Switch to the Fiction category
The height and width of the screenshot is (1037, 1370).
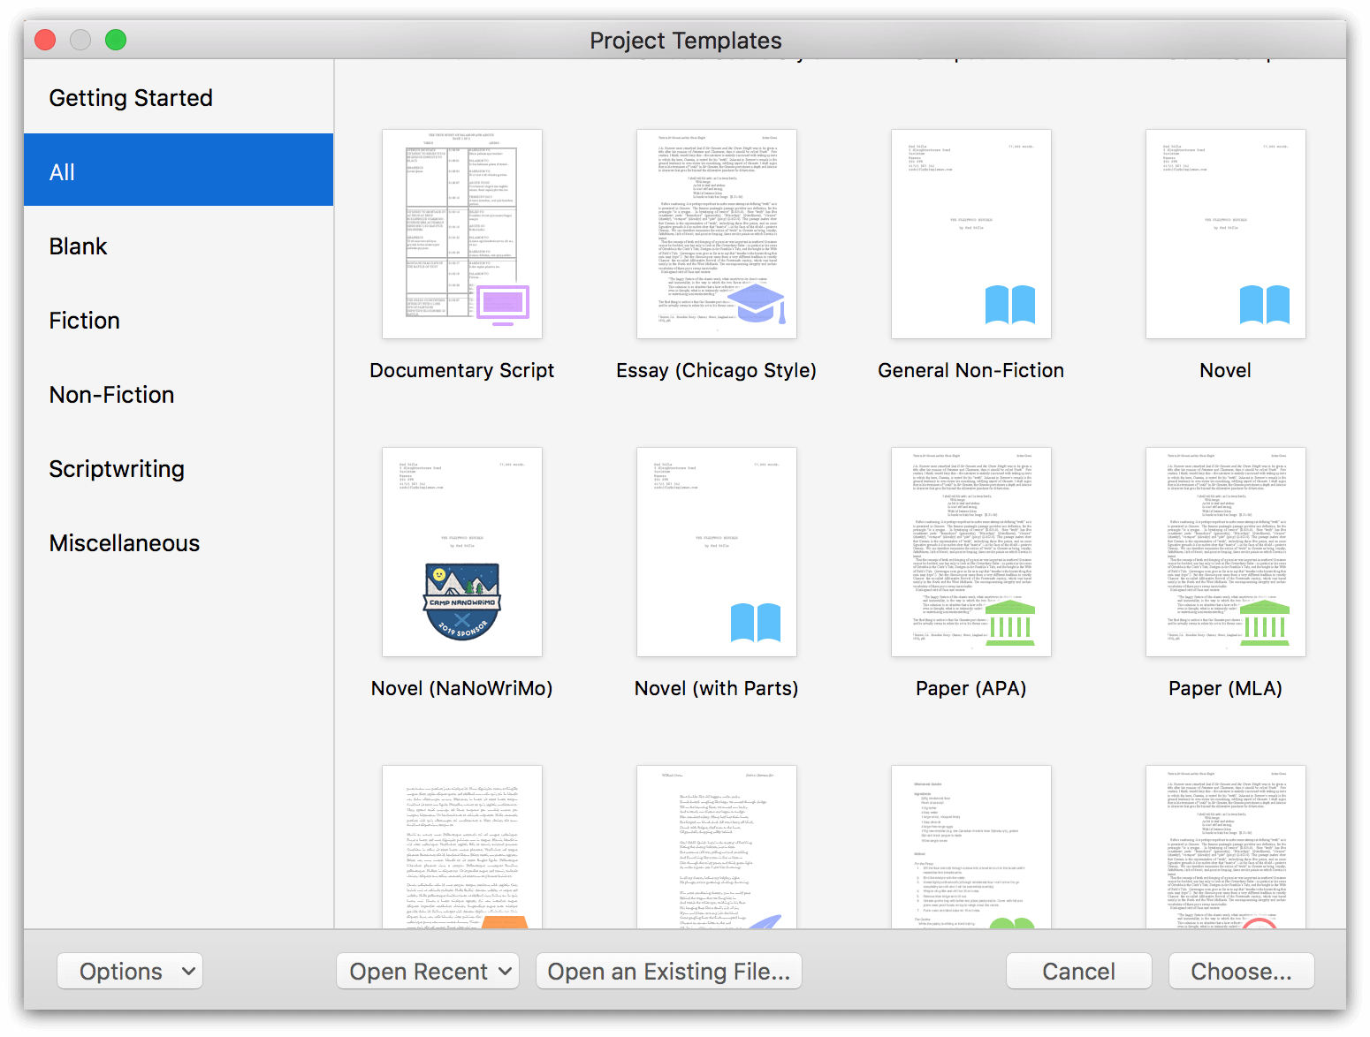84,320
